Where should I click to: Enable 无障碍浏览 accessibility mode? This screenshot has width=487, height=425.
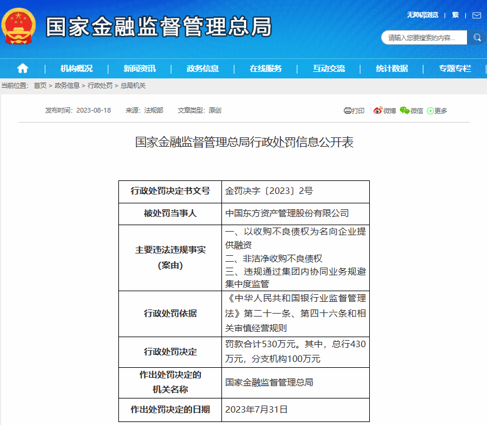click(422, 15)
